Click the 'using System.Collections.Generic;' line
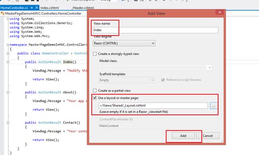The height and width of the screenshot is (155, 259). 41,23
